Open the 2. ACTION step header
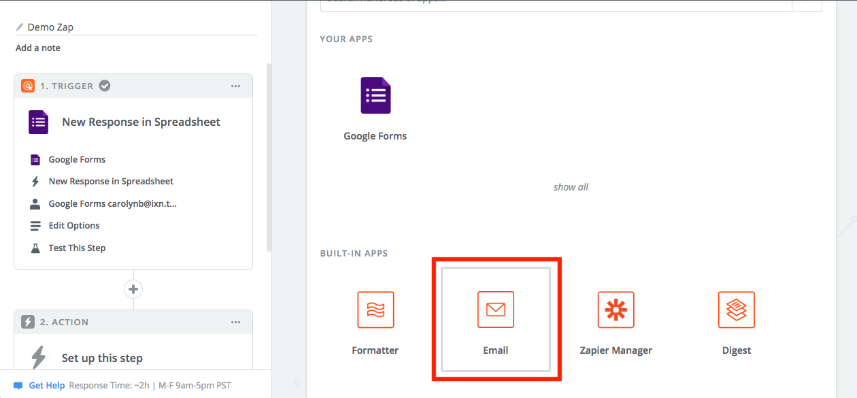 [133, 322]
